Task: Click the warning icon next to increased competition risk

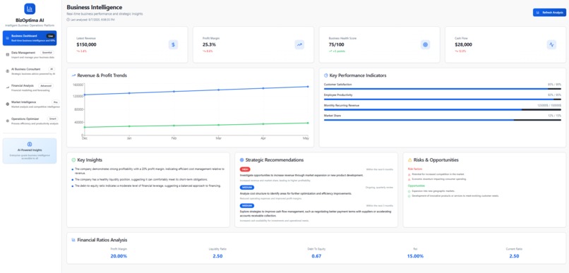Action: (x=409, y=174)
